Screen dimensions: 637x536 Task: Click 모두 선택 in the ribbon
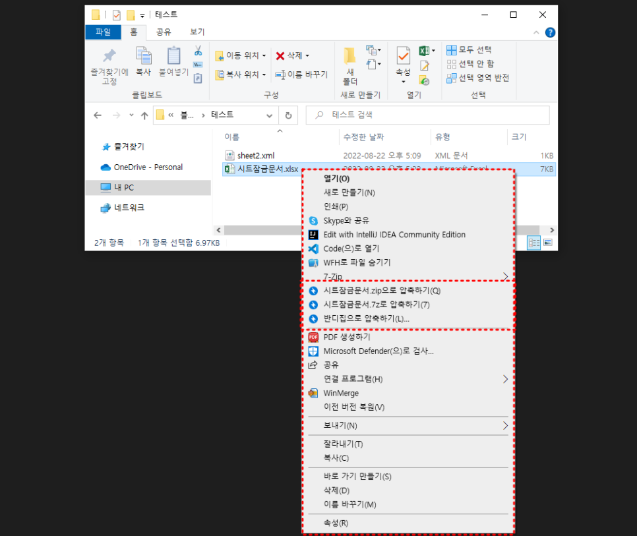(470, 50)
